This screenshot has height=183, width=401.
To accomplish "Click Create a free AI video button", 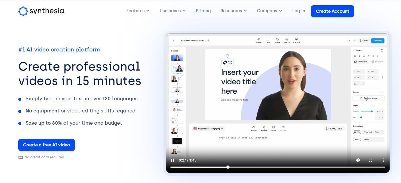I will click(46, 145).
